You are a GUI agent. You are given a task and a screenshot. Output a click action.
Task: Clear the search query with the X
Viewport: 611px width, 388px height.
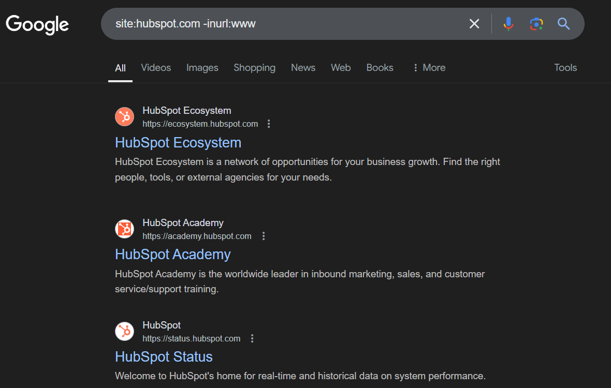coord(474,24)
